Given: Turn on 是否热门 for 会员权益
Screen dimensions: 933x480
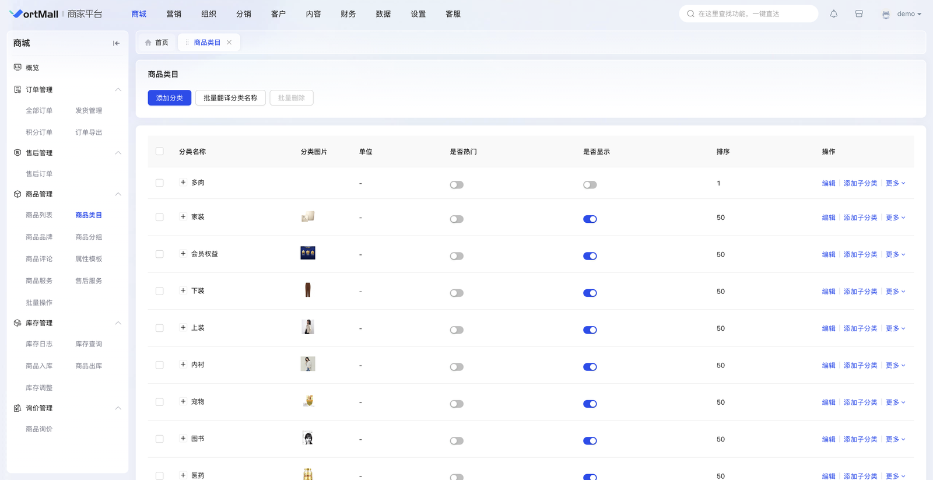Looking at the screenshot, I should (x=457, y=256).
